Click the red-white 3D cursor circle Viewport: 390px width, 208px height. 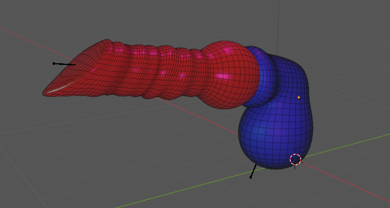coord(296,159)
